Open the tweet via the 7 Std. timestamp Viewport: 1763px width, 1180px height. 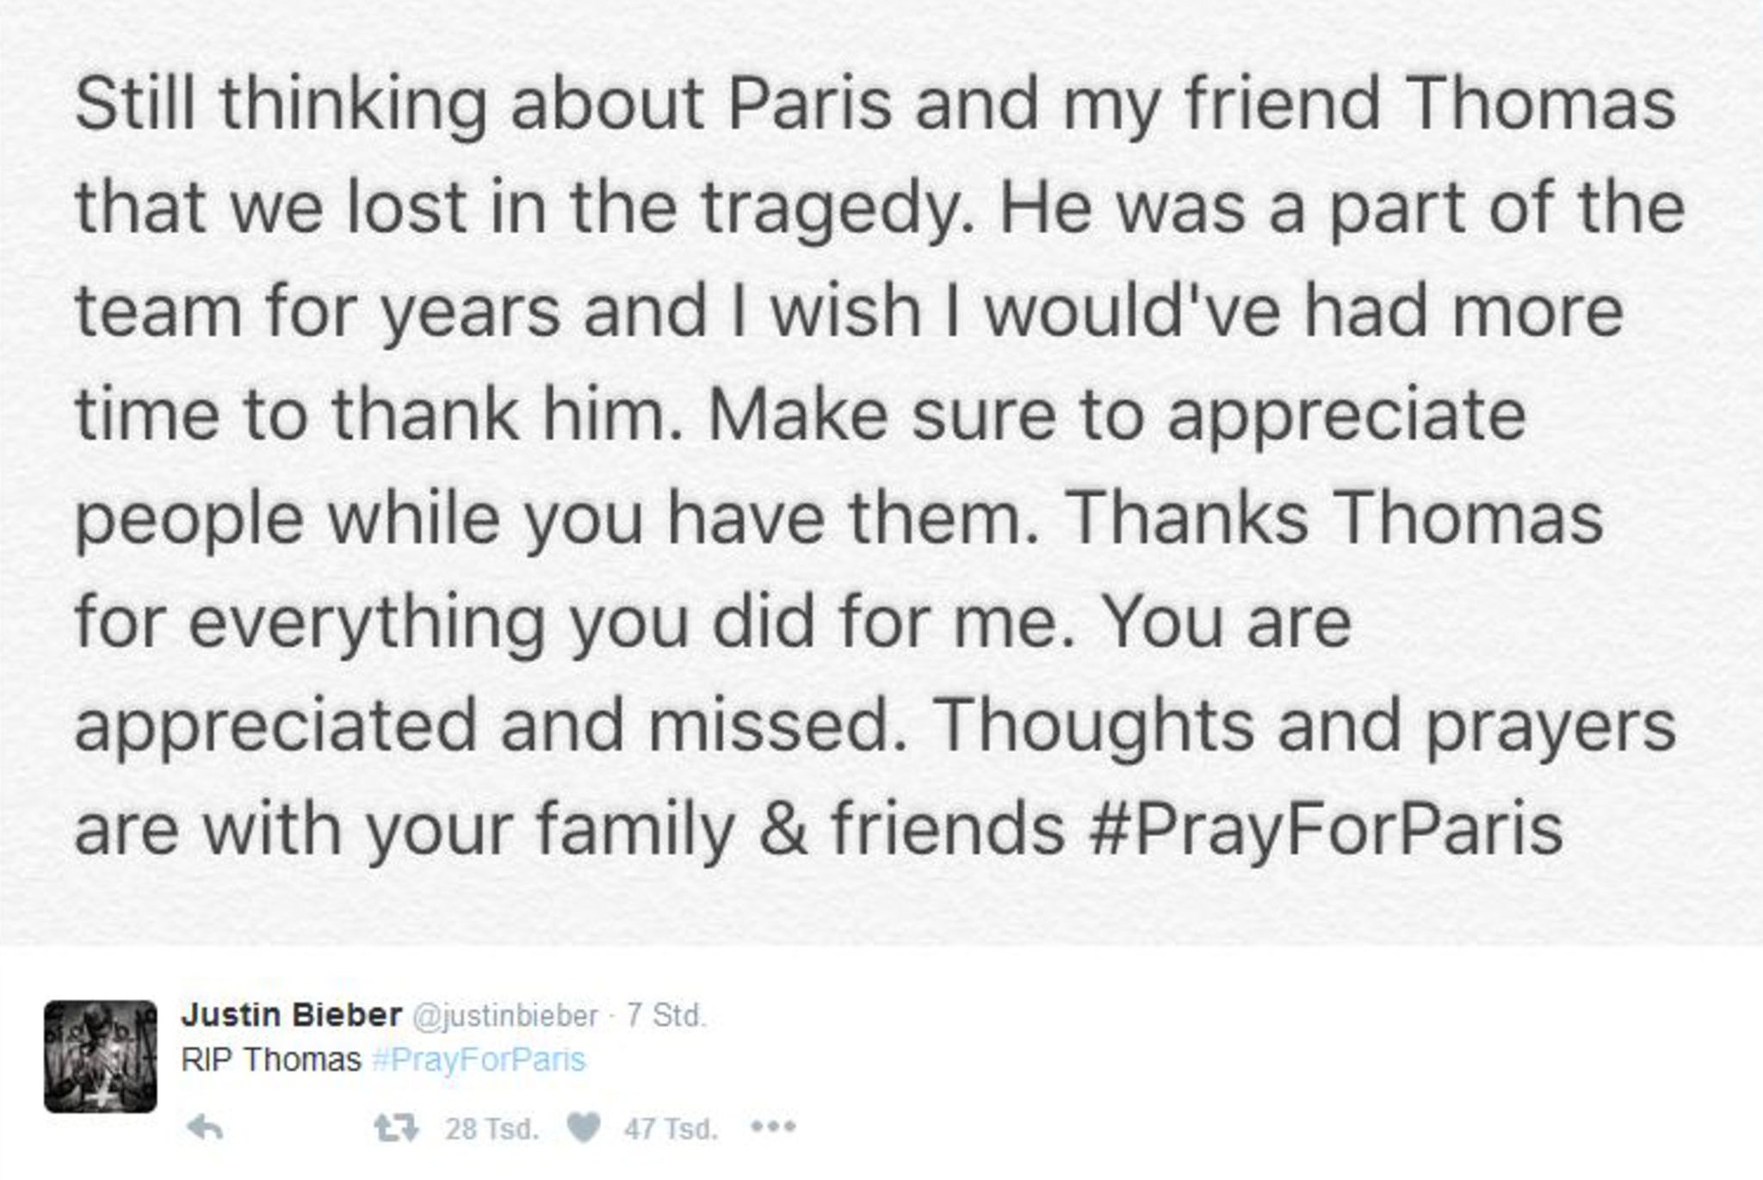click(x=665, y=1016)
